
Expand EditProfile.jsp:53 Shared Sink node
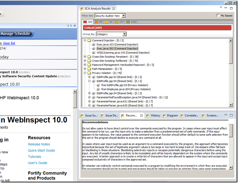(89, 77)
